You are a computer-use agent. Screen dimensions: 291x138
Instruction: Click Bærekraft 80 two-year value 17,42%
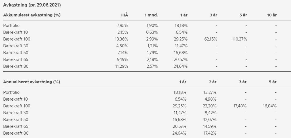210,133
